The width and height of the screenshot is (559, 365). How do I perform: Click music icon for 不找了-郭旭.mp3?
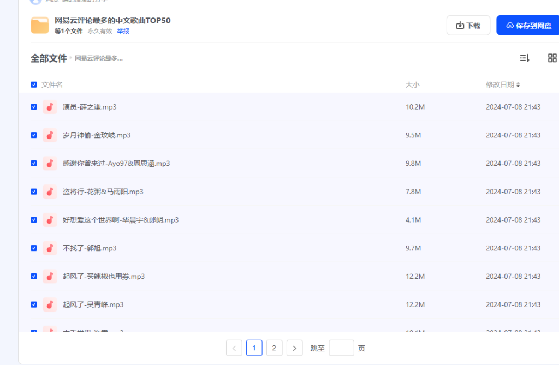(50, 248)
